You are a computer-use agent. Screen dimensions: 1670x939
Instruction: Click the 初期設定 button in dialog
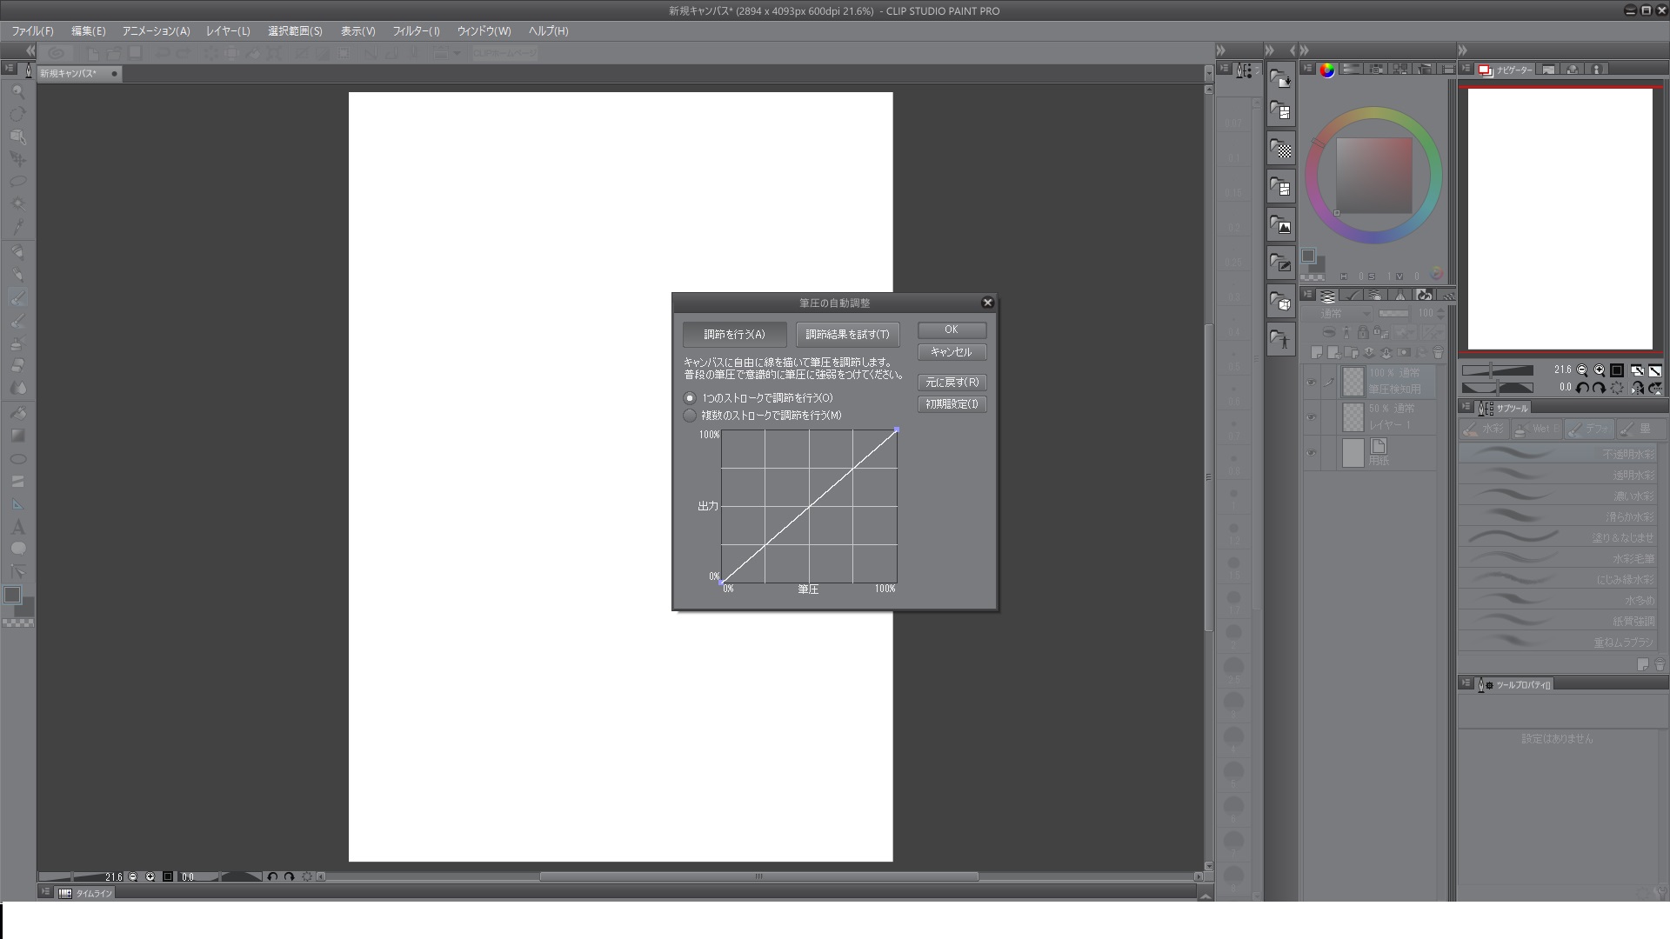952,404
